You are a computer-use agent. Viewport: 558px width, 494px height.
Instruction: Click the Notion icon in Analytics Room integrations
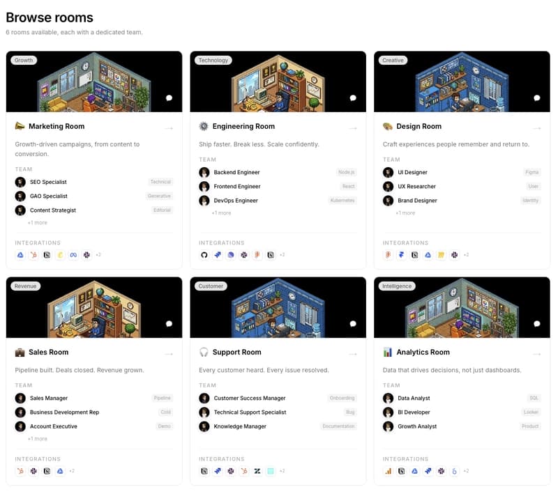(x=402, y=470)
